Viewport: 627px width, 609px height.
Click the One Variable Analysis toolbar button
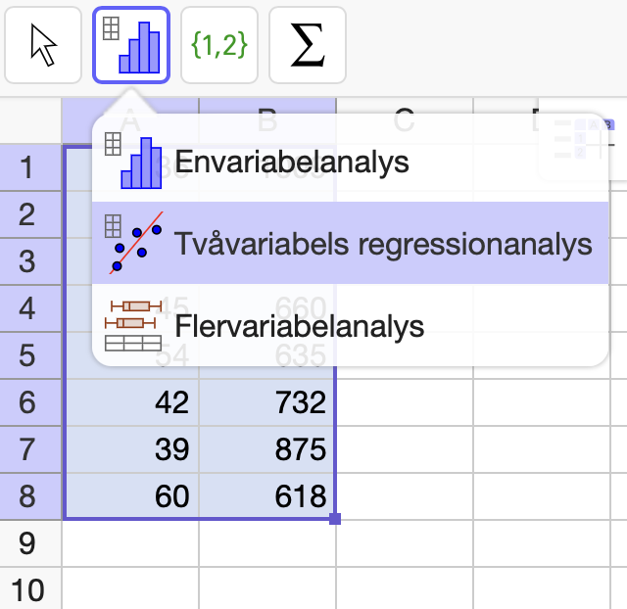coord(131,46)
